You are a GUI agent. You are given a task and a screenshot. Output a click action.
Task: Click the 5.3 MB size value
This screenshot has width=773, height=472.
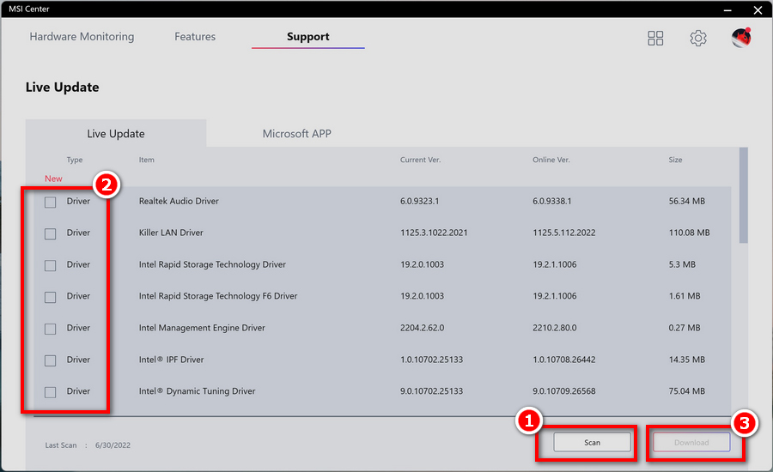pos(682,264)
